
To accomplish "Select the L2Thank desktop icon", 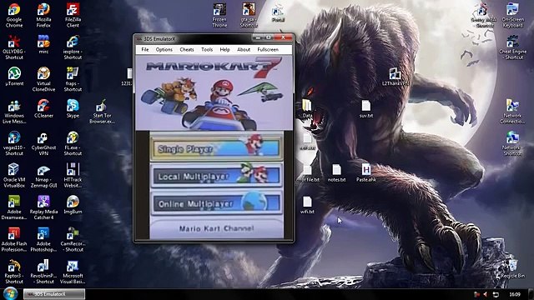I will (x=395, y=77).
